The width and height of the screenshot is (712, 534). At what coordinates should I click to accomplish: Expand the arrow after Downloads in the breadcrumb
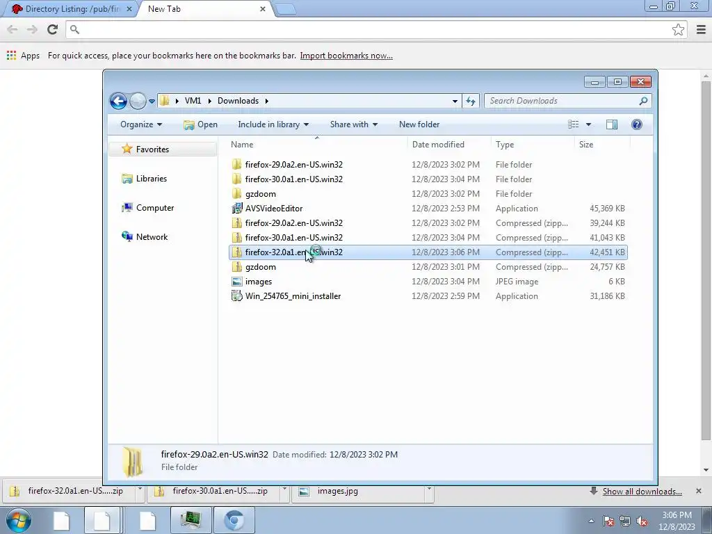pyautogui.click(x=267, y=101)
